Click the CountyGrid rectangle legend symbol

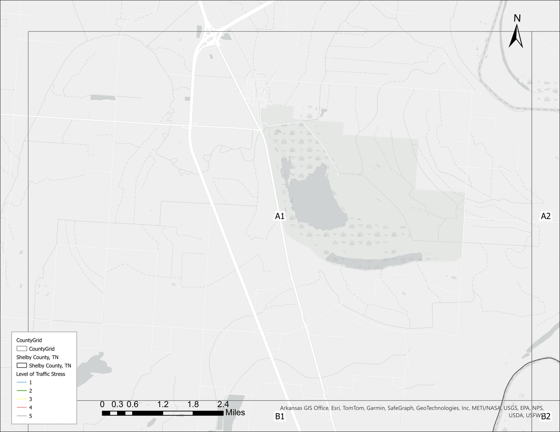[21, 348]
